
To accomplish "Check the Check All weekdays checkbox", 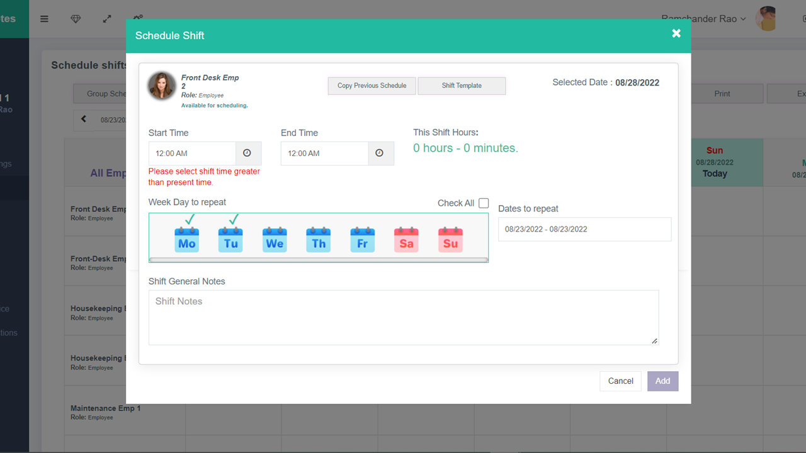I will click(484, 203).
